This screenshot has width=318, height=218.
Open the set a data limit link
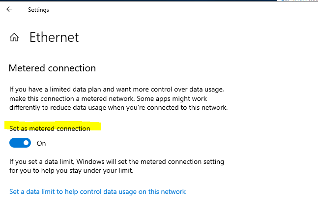[x=97, y=191]
